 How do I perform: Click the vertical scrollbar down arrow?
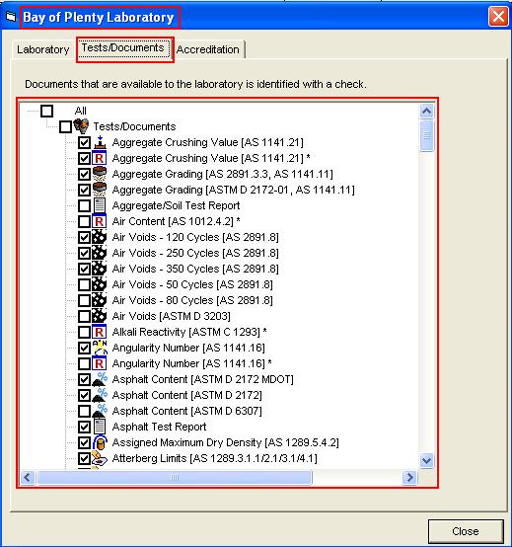pos(426,460)
